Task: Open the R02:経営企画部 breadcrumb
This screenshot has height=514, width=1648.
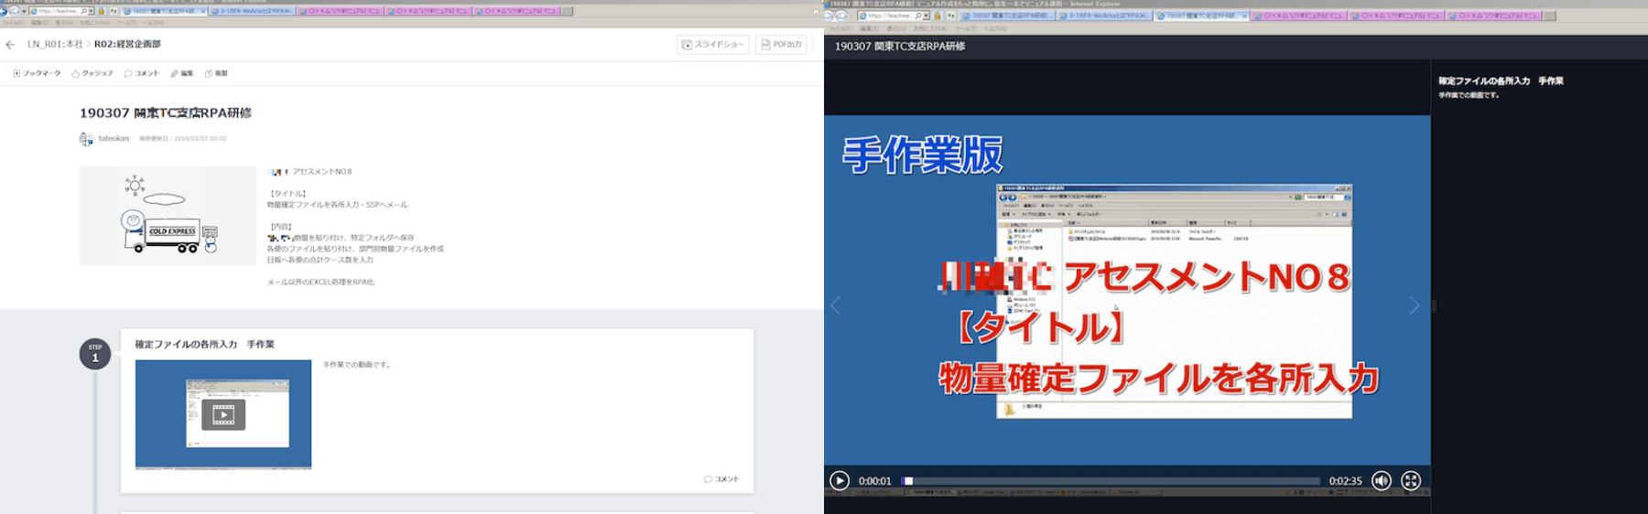Action: pyautogui.click(x=127, y=44)
